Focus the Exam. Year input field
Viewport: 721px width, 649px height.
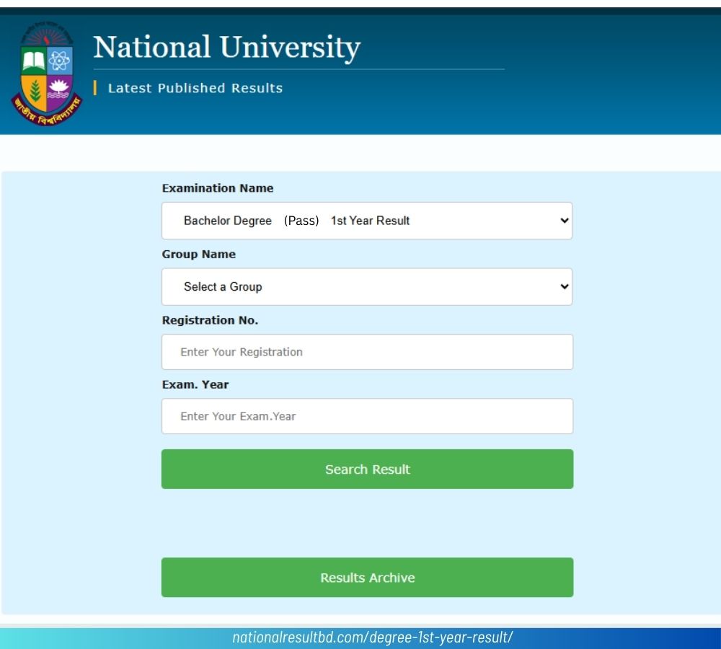[368, 416]
